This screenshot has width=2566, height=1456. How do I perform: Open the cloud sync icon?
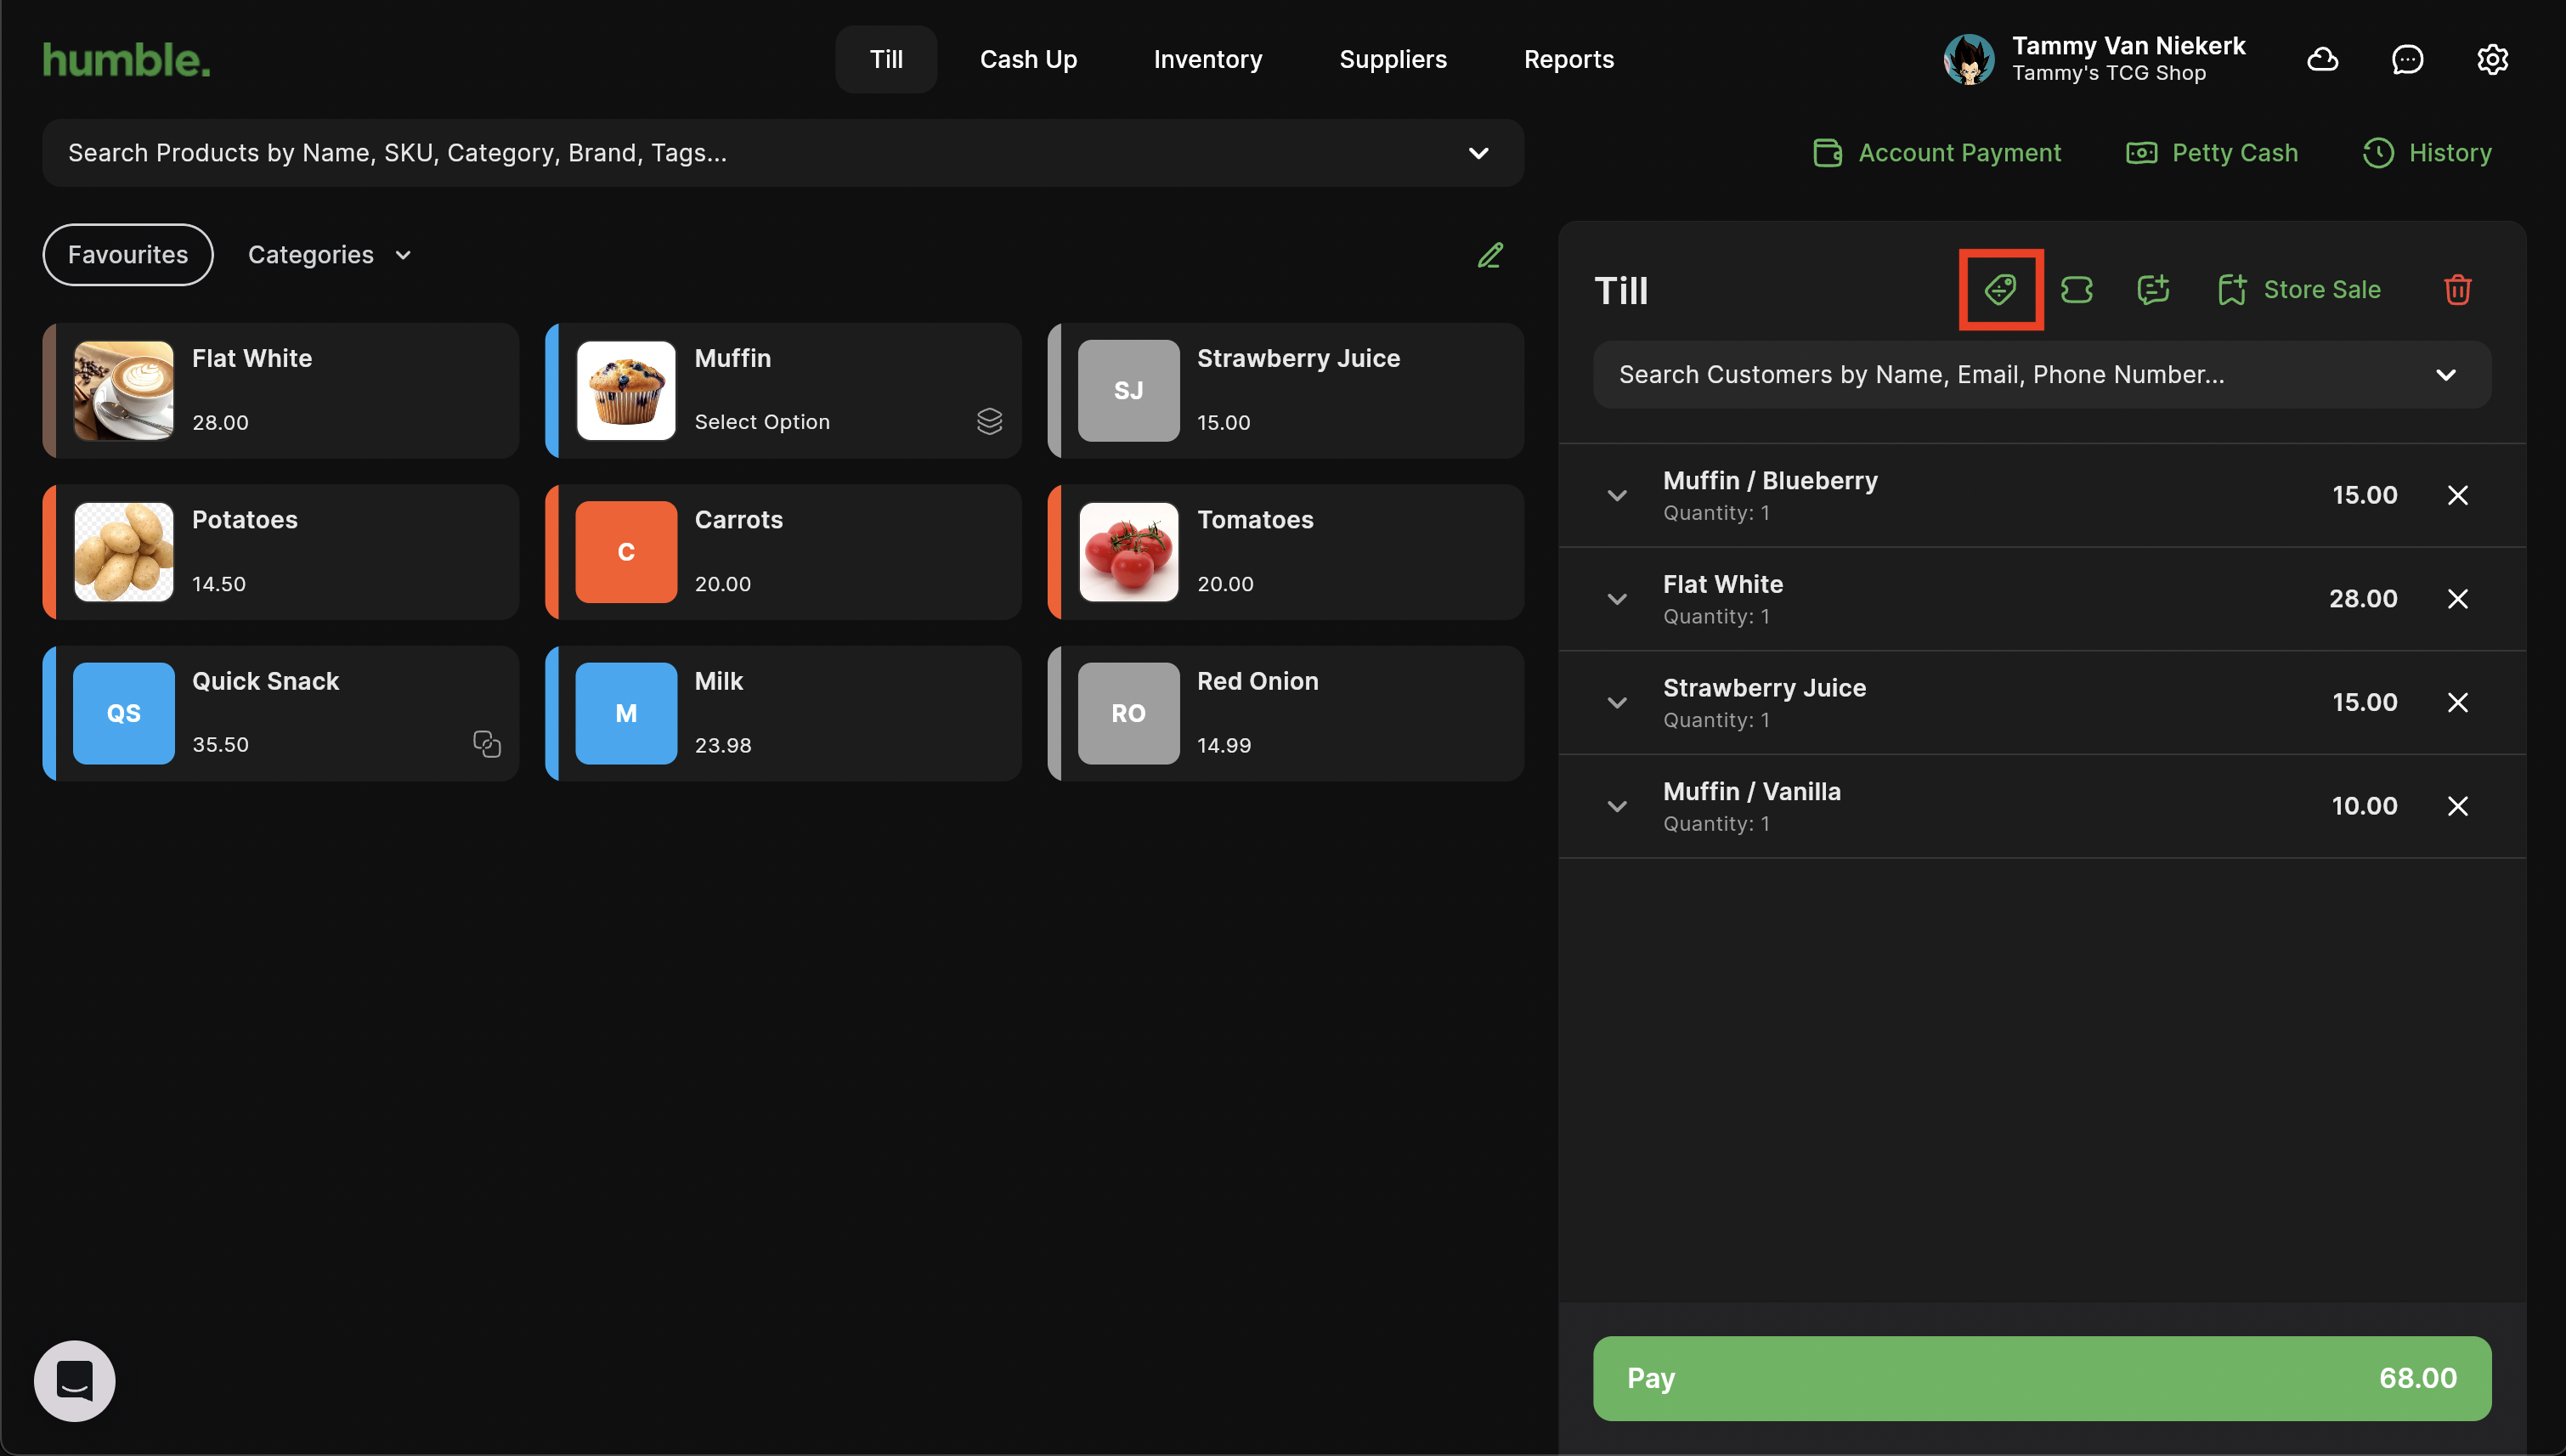[x=2322, y=60]
